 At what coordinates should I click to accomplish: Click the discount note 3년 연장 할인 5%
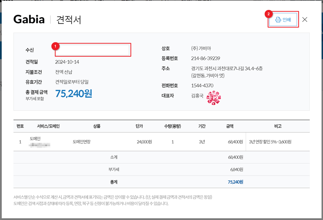270,142
